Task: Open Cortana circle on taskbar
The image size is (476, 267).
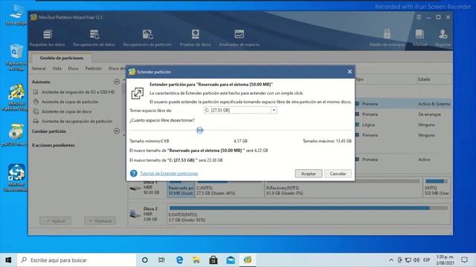Action: [145, 260]
